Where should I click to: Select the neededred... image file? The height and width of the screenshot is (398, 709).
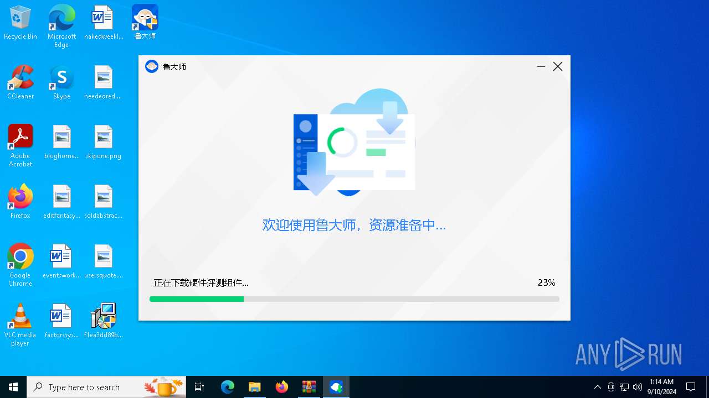click(x=104, y=83)
